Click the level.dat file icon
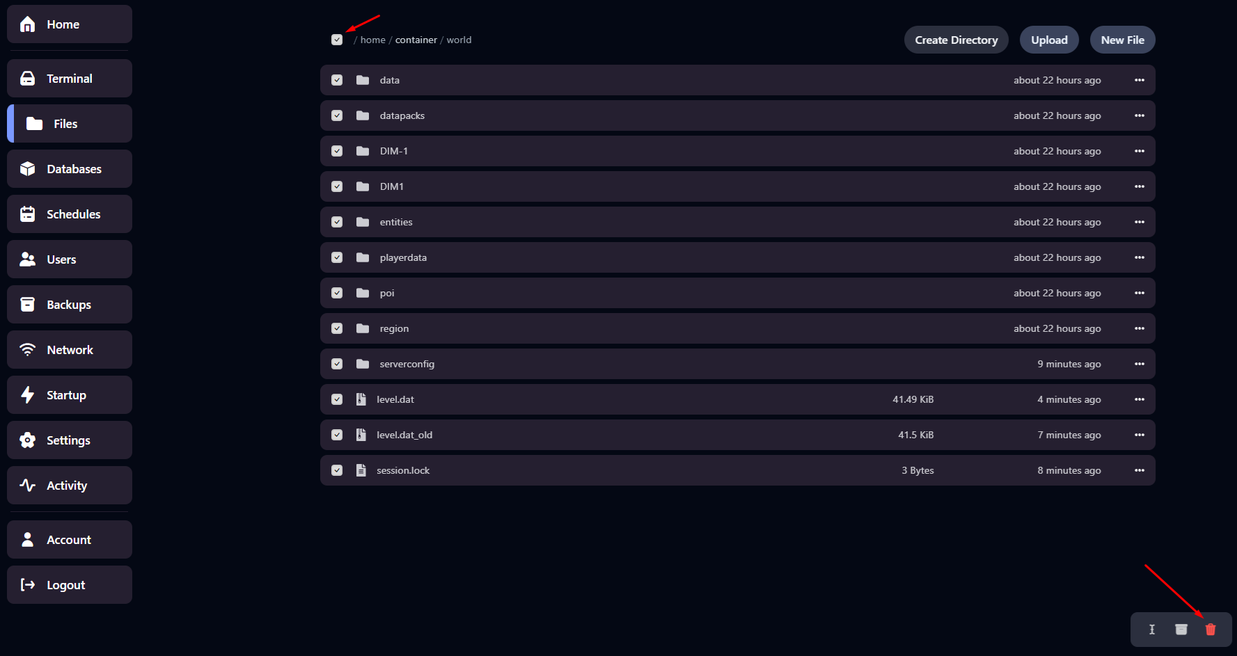The height and width of the screenshot is (656, 1237). pos(361,399)
